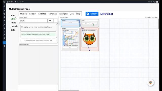This screenshot has width=162, height=91.
Task: Click the QuBot site home icon
Action: (8, 2)
